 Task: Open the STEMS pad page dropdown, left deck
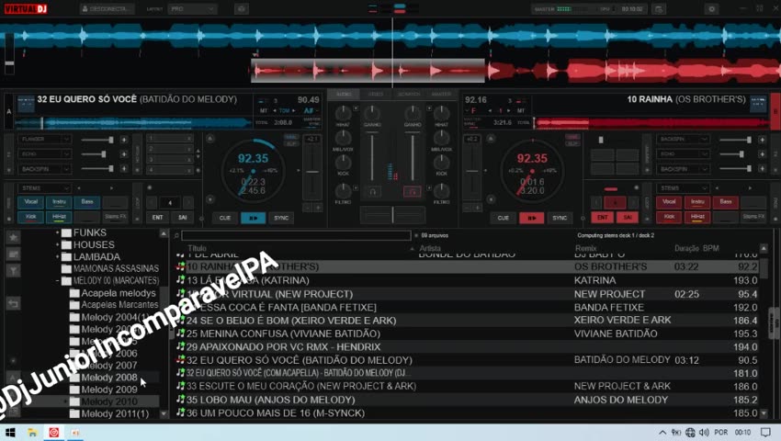tap(45, 187)
